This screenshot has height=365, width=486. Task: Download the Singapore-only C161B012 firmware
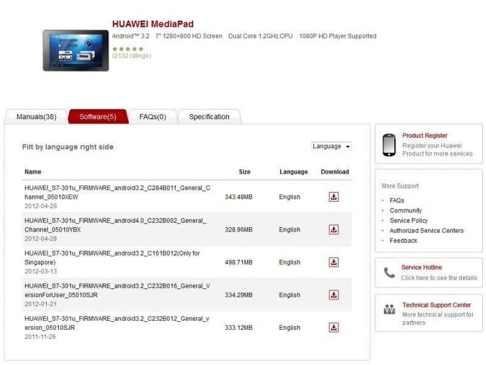pos(334,262)
